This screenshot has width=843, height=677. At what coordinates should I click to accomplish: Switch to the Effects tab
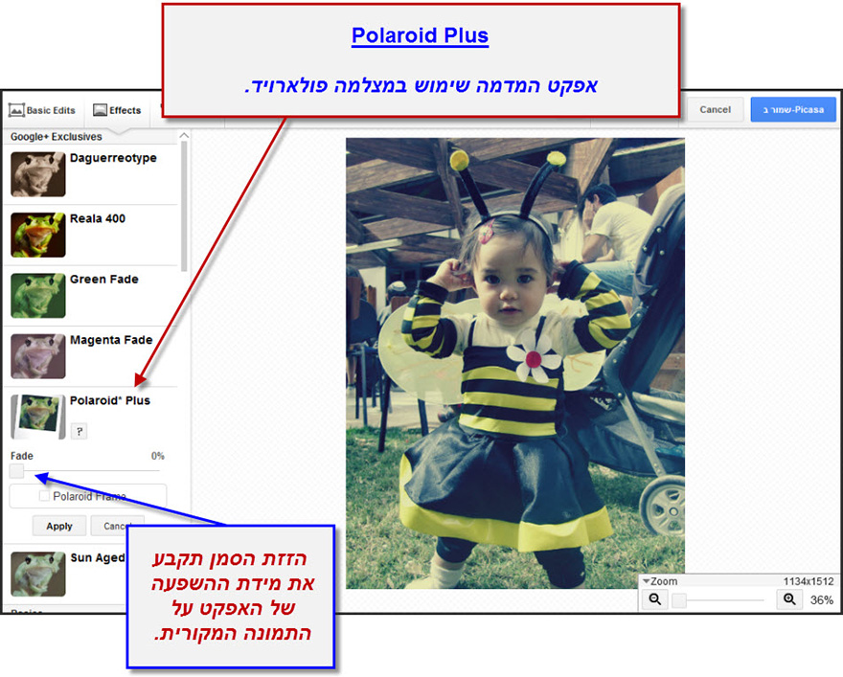coord(117,109)
